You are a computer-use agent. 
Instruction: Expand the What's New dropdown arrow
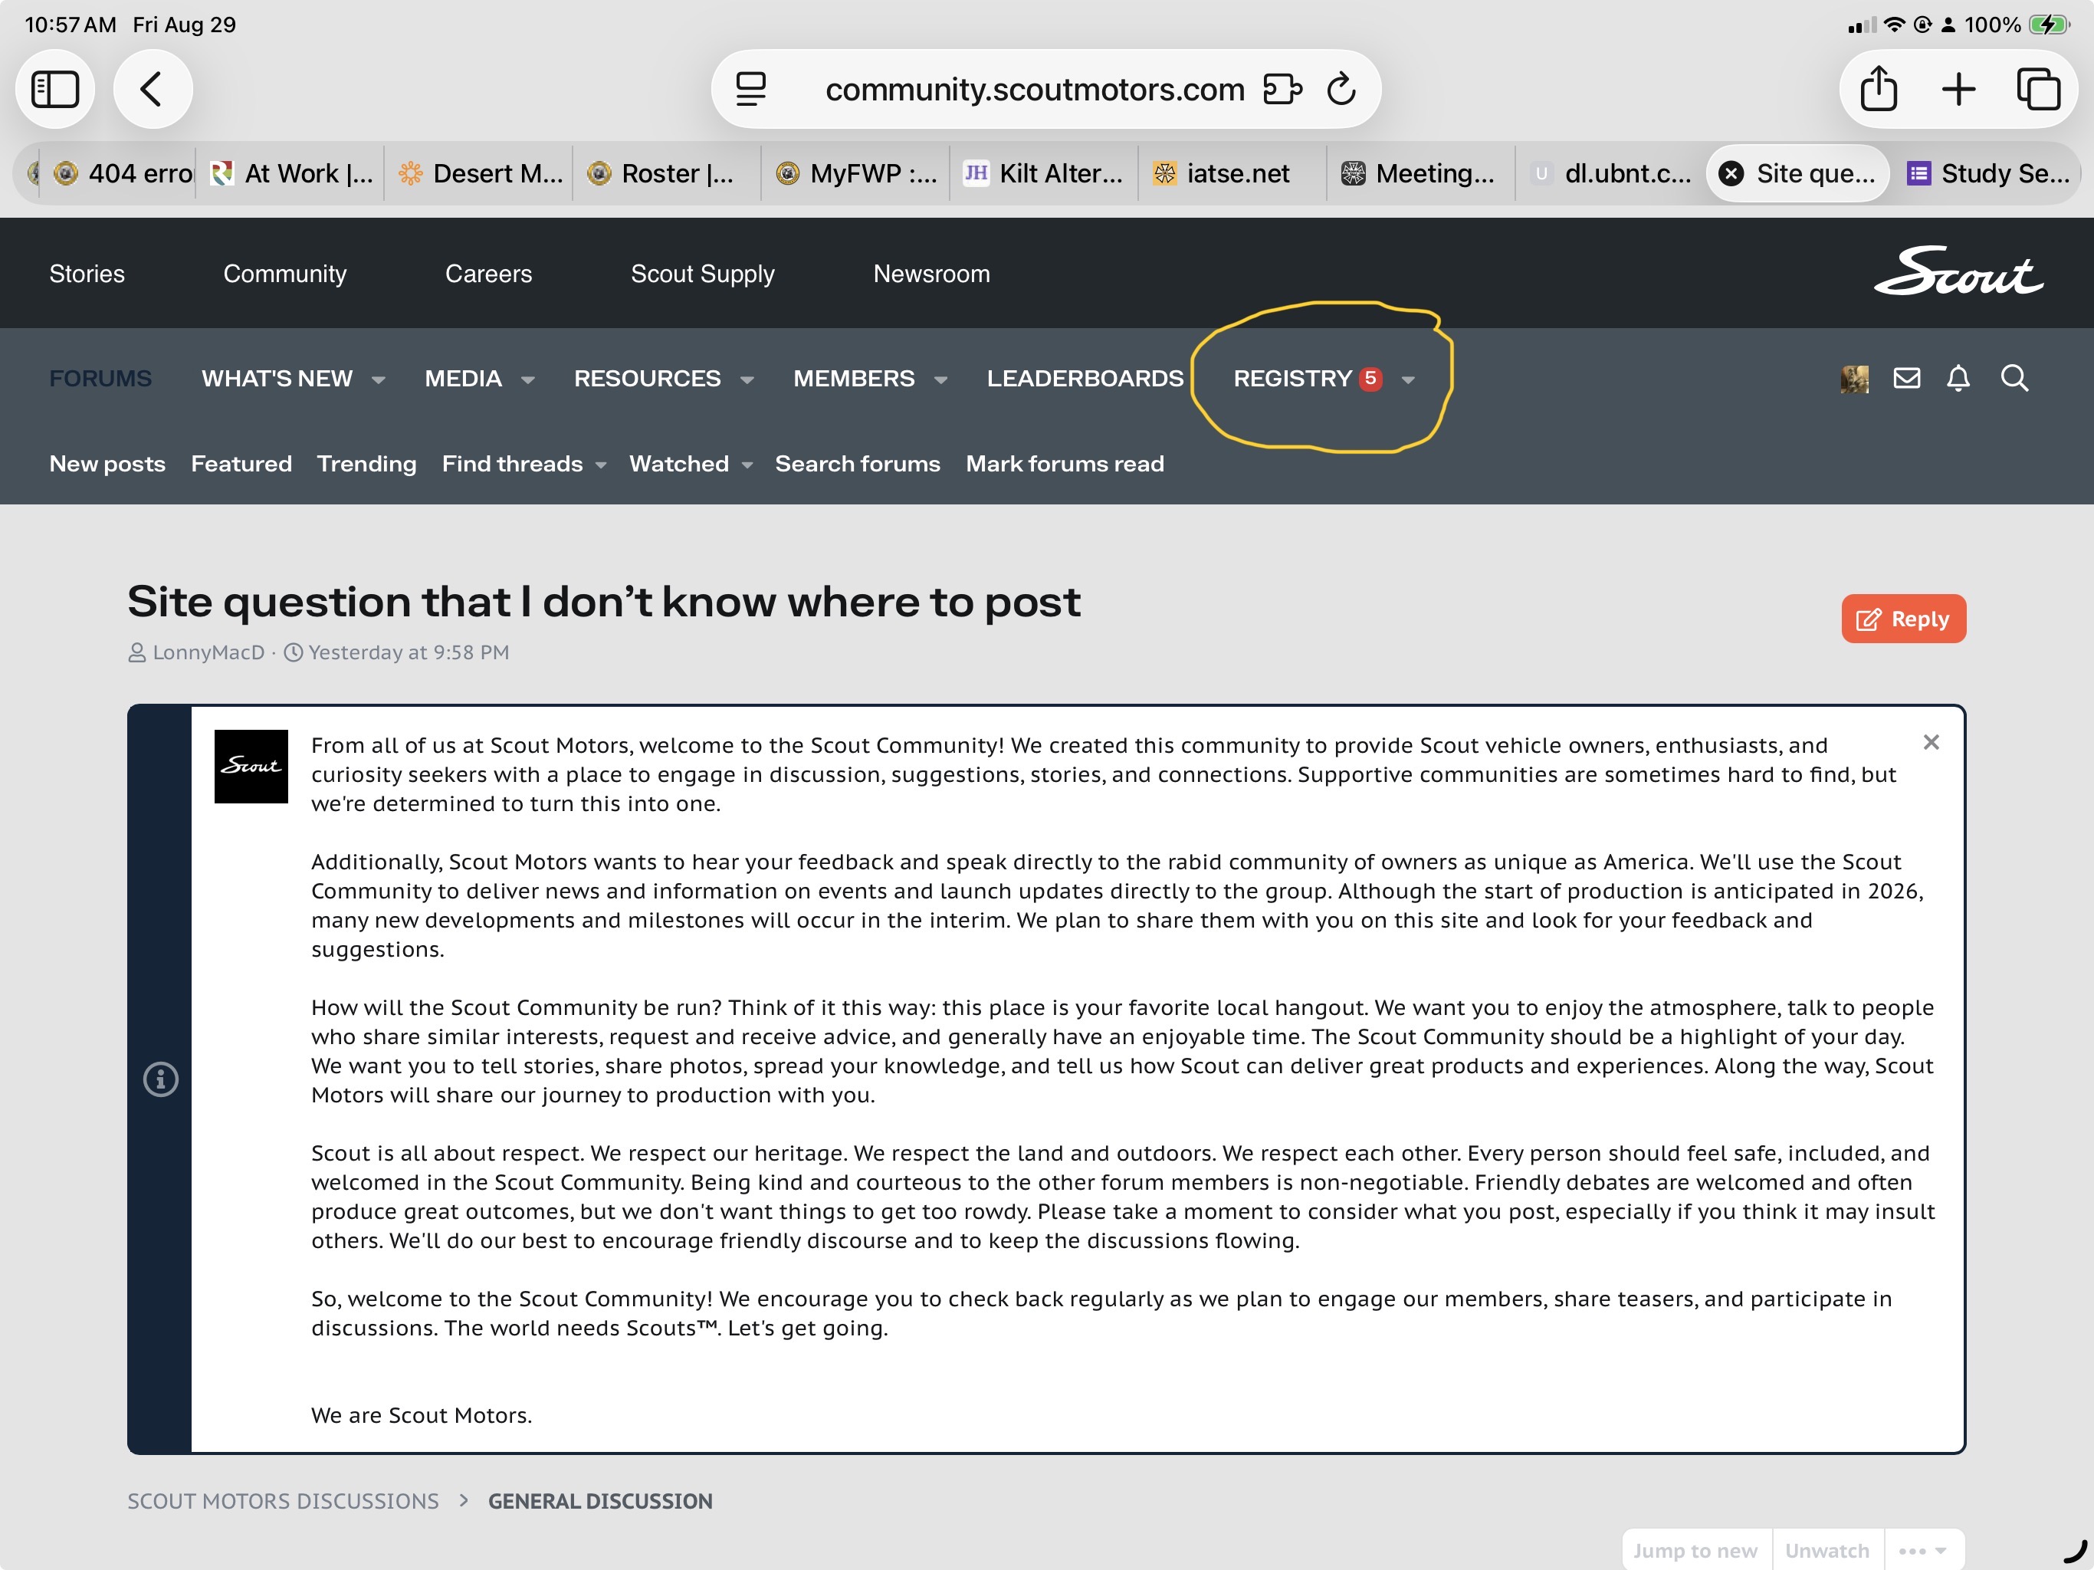pyautogui.click(x=378, y=379)
